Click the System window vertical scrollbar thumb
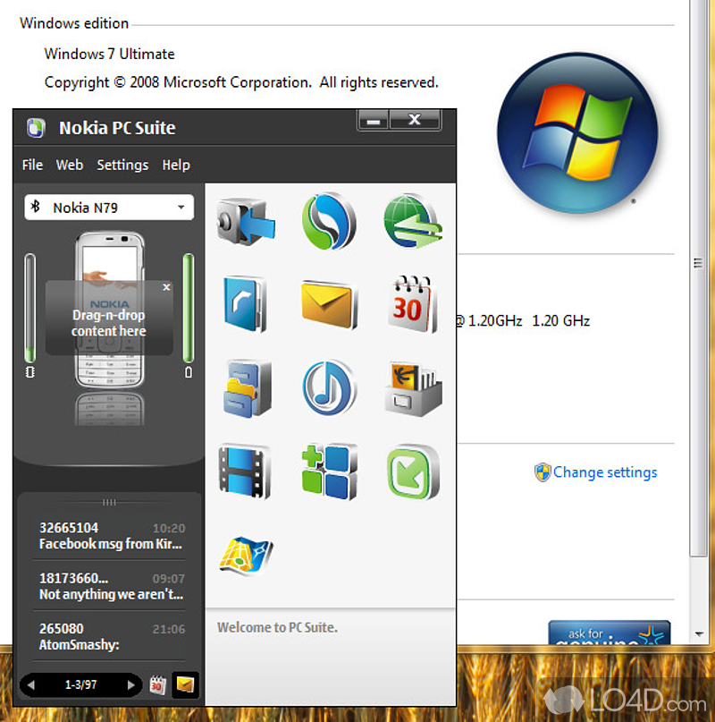The height and width of the screenshot is (722, 715). 698,278
